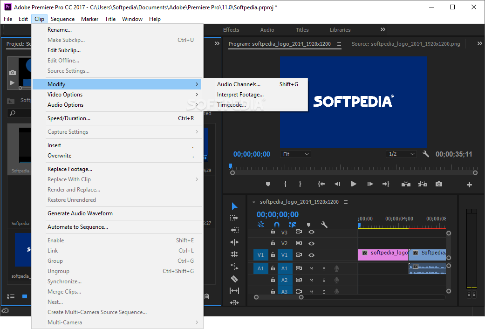Open Timeline display settings wrench

[324, 225]
